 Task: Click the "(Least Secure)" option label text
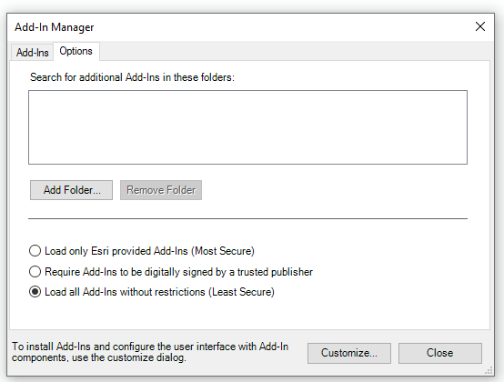[x=241, y=292]
